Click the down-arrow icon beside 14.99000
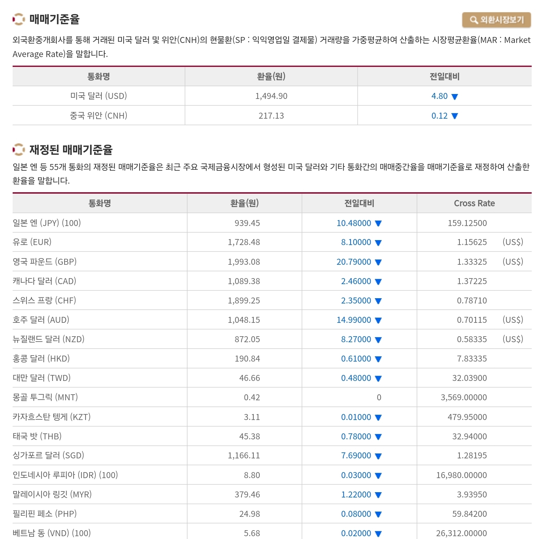The width and height of the screenshot is (538, 539). [378, 320]
